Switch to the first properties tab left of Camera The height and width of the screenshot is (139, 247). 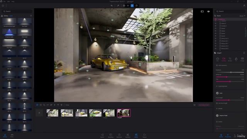[218, 59]
